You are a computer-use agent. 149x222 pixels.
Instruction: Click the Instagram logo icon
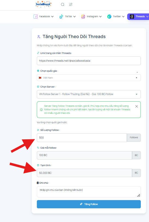pyautogui.click(x=83, y=17)
